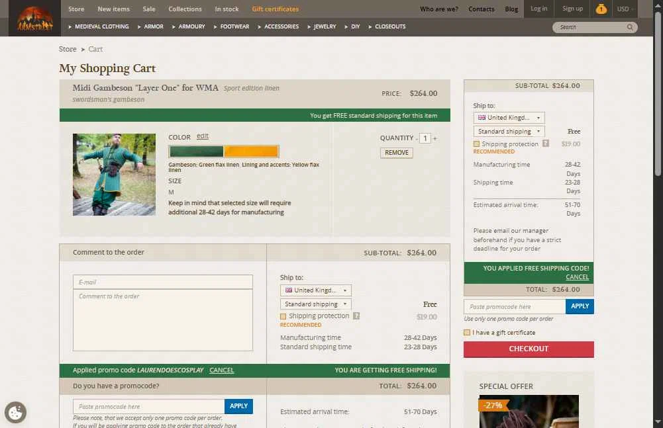Open sidebar Standard shipping dropdown
The width and height of the screenshot is (663, 428).
[509, 132]
